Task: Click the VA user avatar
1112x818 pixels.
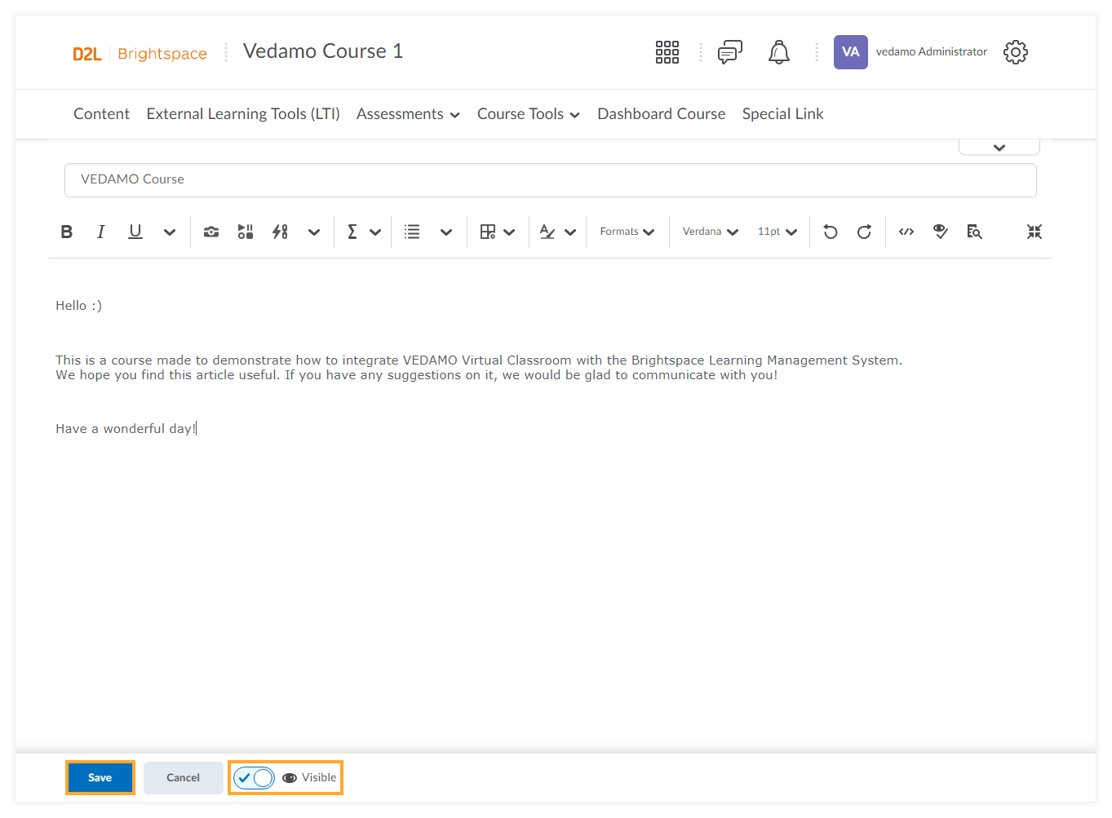Action: pos(851,52)
